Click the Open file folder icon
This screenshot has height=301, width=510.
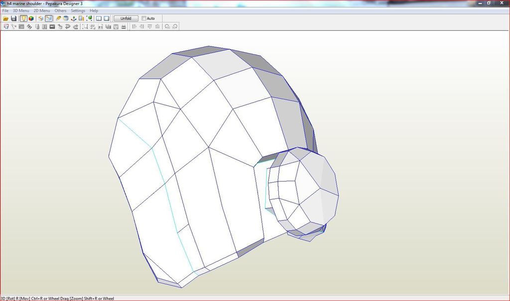click(6, 18)
